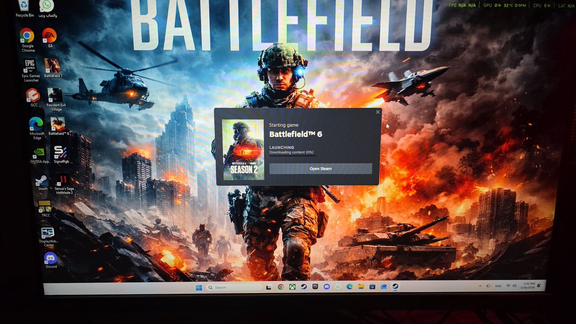
Task: Click the FPS N/A overlay readout
Action: click(462, 5)
